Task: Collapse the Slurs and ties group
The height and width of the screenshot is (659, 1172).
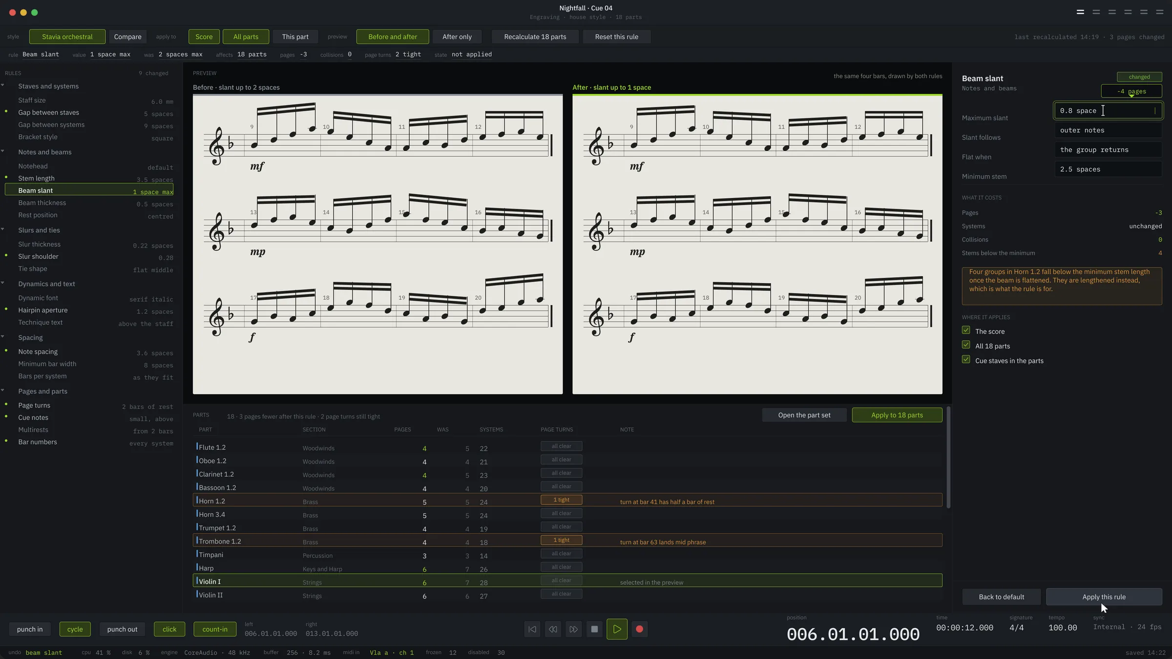Action: (x=3, y=229)
